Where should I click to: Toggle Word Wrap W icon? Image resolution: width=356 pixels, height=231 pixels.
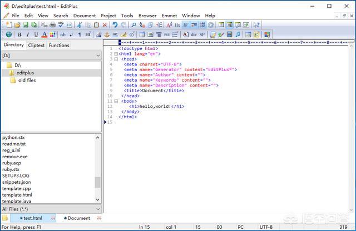(186, 24)
